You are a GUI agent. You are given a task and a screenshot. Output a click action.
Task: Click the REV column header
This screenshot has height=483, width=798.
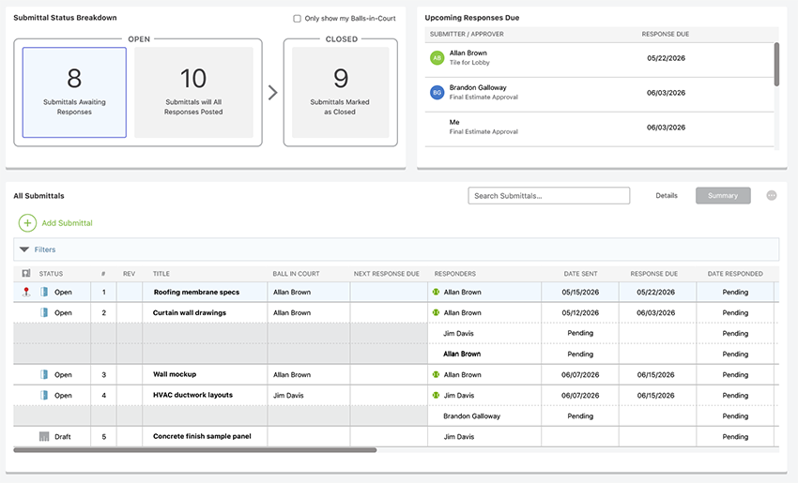point(129,274)
